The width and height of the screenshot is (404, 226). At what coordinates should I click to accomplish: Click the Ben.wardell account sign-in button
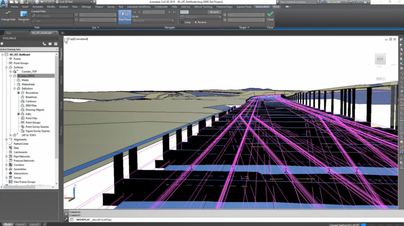pyautogui.click(x=334, y=2)
